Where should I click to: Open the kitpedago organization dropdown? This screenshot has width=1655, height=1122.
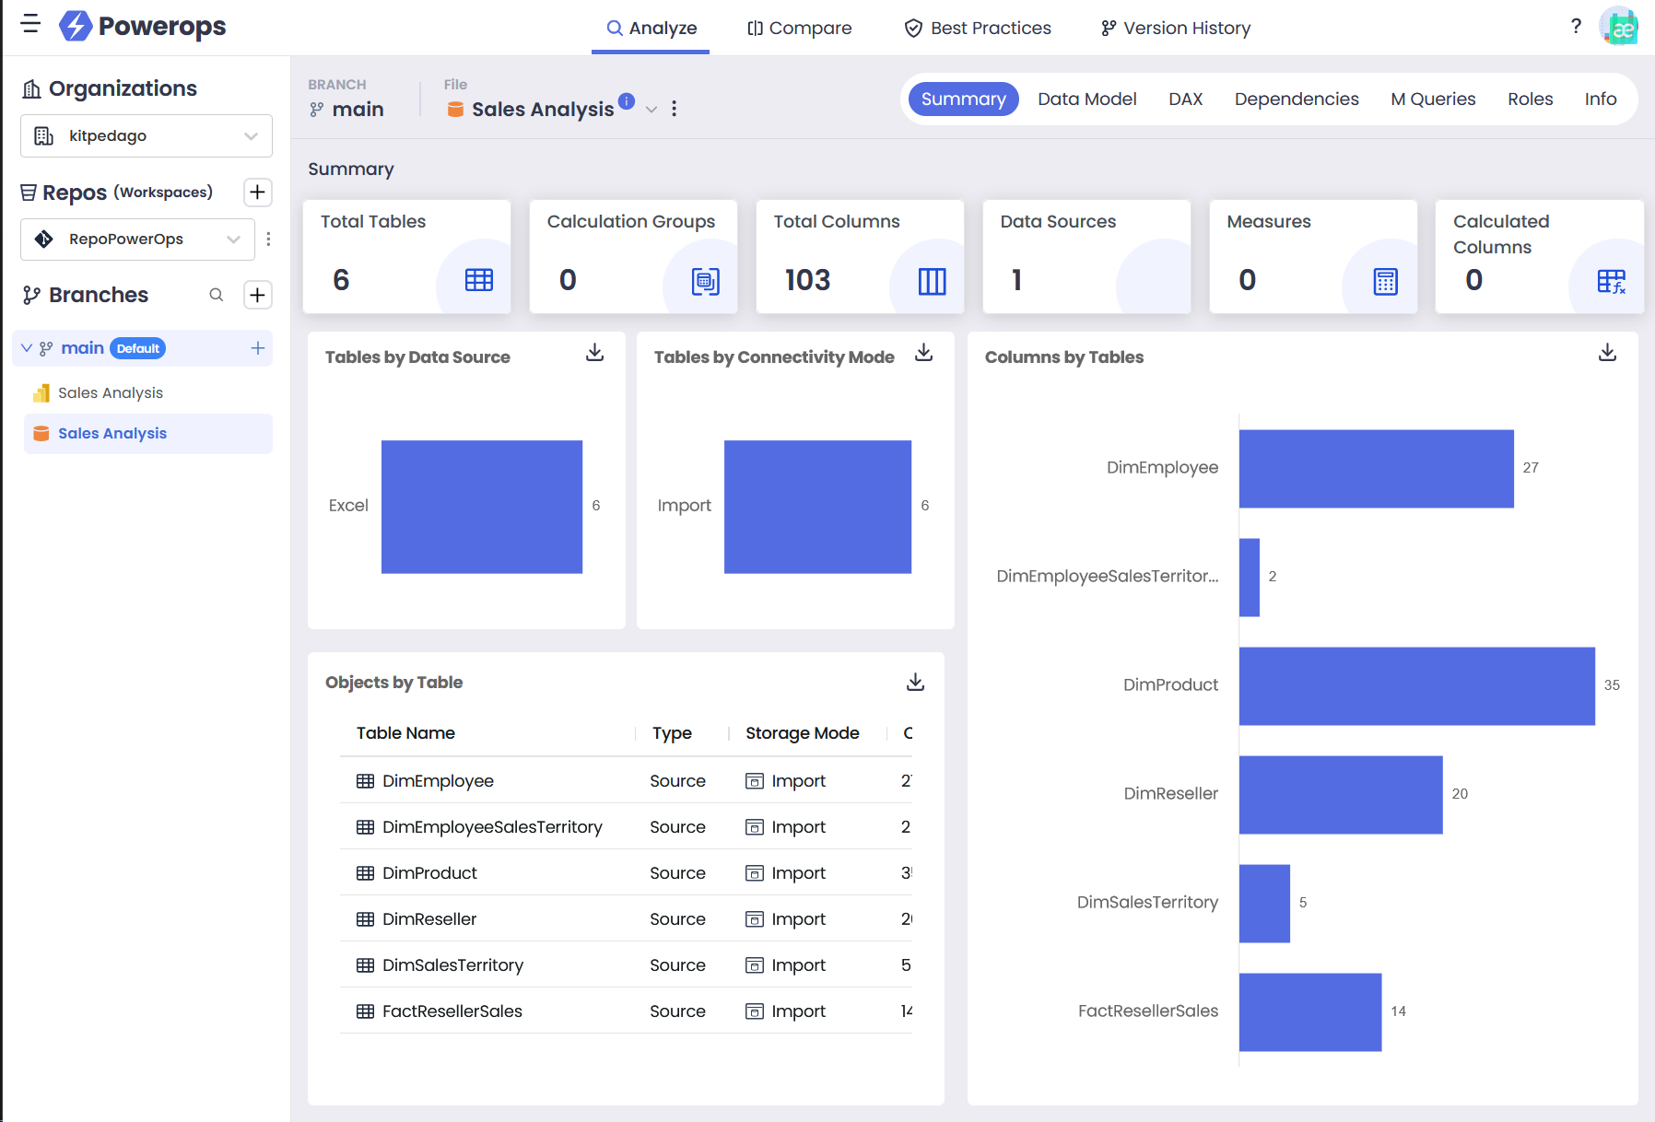click(x=147, y=136)
